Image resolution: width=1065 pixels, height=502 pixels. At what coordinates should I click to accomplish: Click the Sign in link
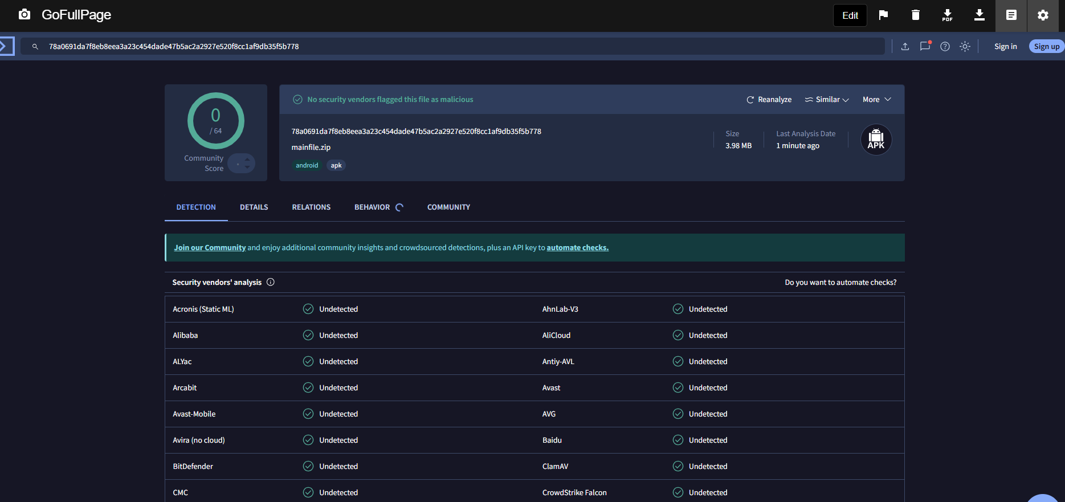tap(1005, 47)
